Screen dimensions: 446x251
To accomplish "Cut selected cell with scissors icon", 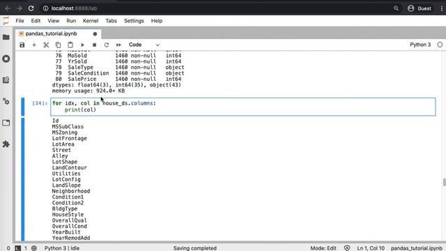I will (46, 45).
